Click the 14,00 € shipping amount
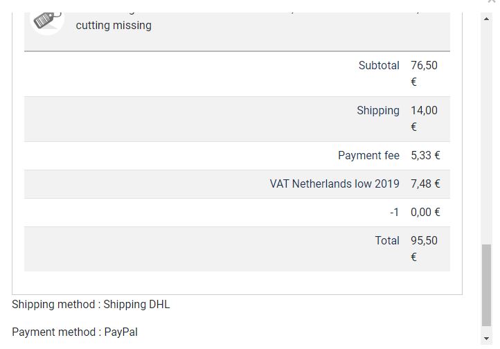This screenshot has width=500, height=349. [424, 118]
